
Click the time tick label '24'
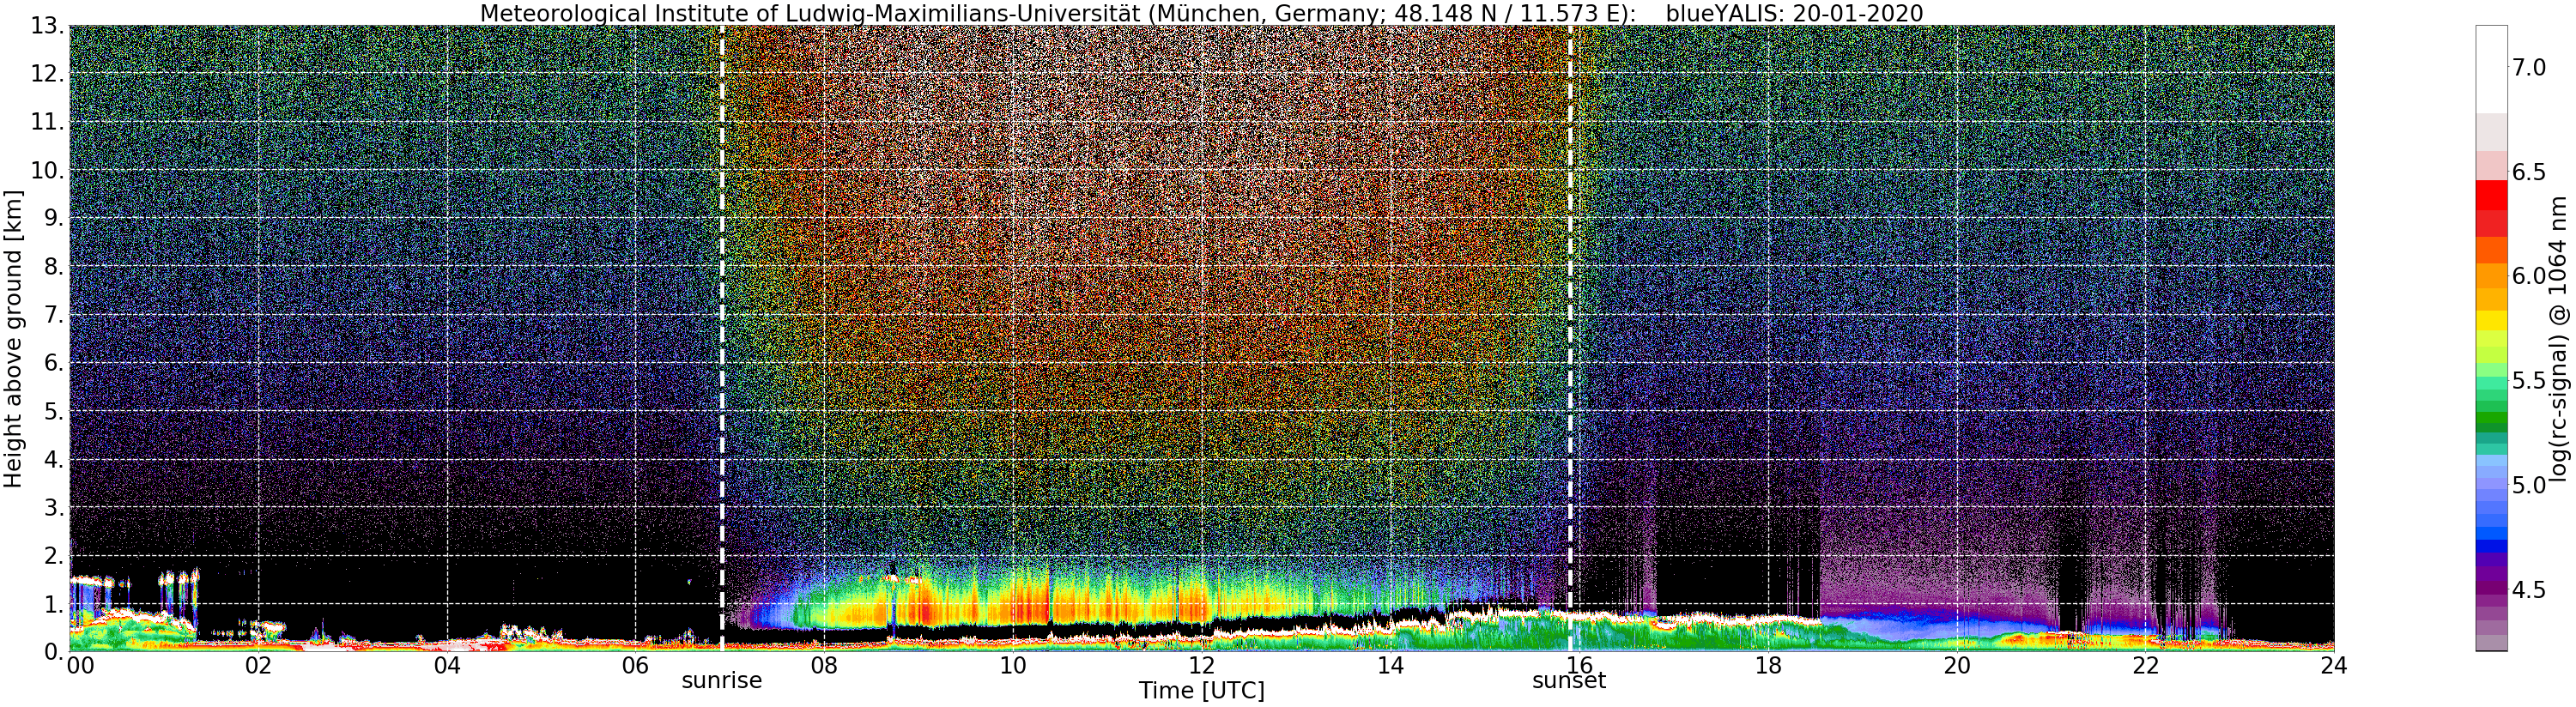tap(2334, 666)
